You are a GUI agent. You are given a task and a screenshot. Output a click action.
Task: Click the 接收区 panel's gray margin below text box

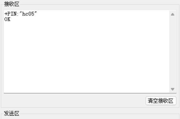(x=74, y=101)
